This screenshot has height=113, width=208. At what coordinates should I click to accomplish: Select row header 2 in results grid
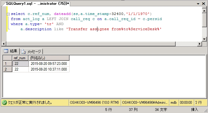[7, 69]
